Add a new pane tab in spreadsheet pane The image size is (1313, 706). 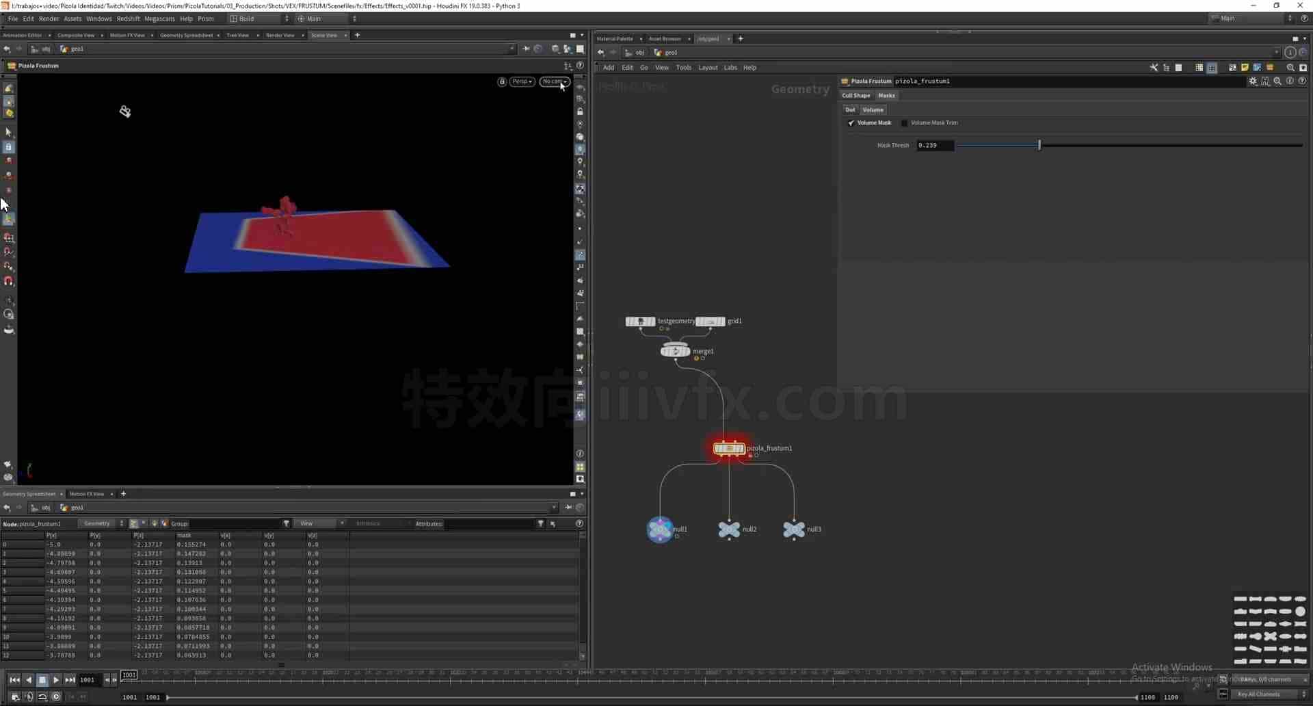click(x=123, y=493)
